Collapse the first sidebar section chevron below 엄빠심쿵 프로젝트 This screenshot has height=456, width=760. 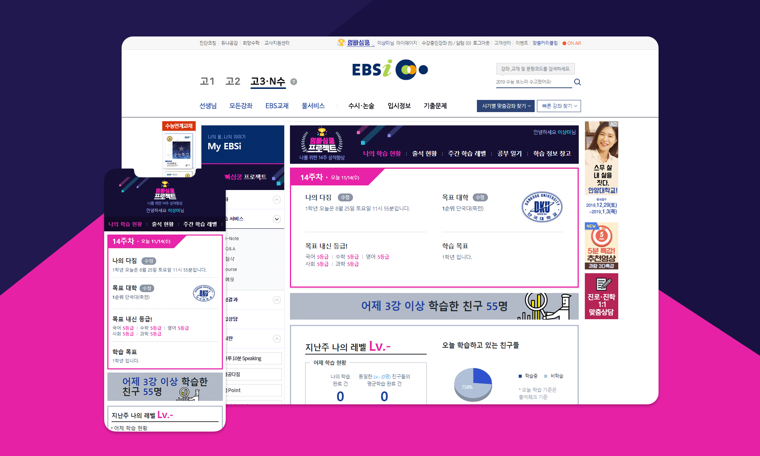tap(277, 199)
